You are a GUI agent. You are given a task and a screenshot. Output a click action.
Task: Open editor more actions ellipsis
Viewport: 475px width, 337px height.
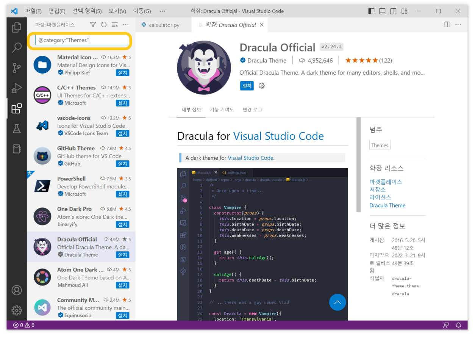[458, 25]
